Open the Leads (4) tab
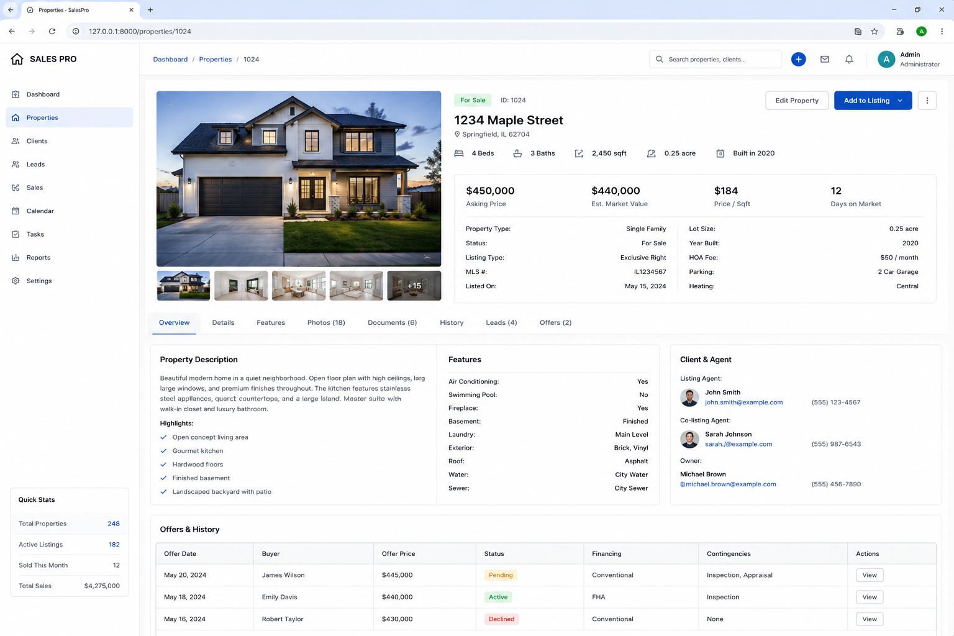 (x=501, y=322)
